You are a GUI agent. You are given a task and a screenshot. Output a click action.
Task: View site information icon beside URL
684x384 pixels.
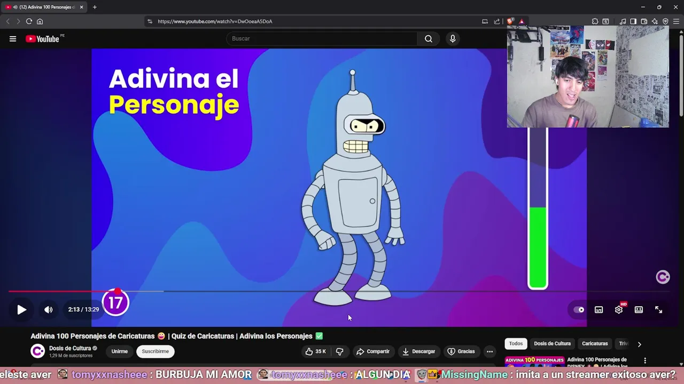tap(150, 21)
